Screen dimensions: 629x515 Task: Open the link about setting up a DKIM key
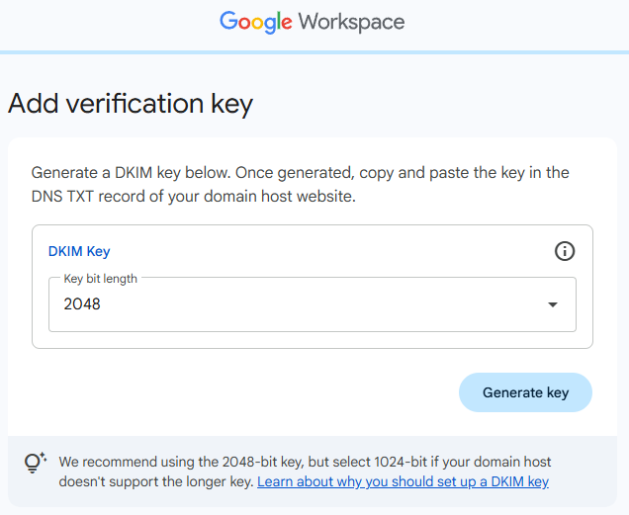click(403, 481)
